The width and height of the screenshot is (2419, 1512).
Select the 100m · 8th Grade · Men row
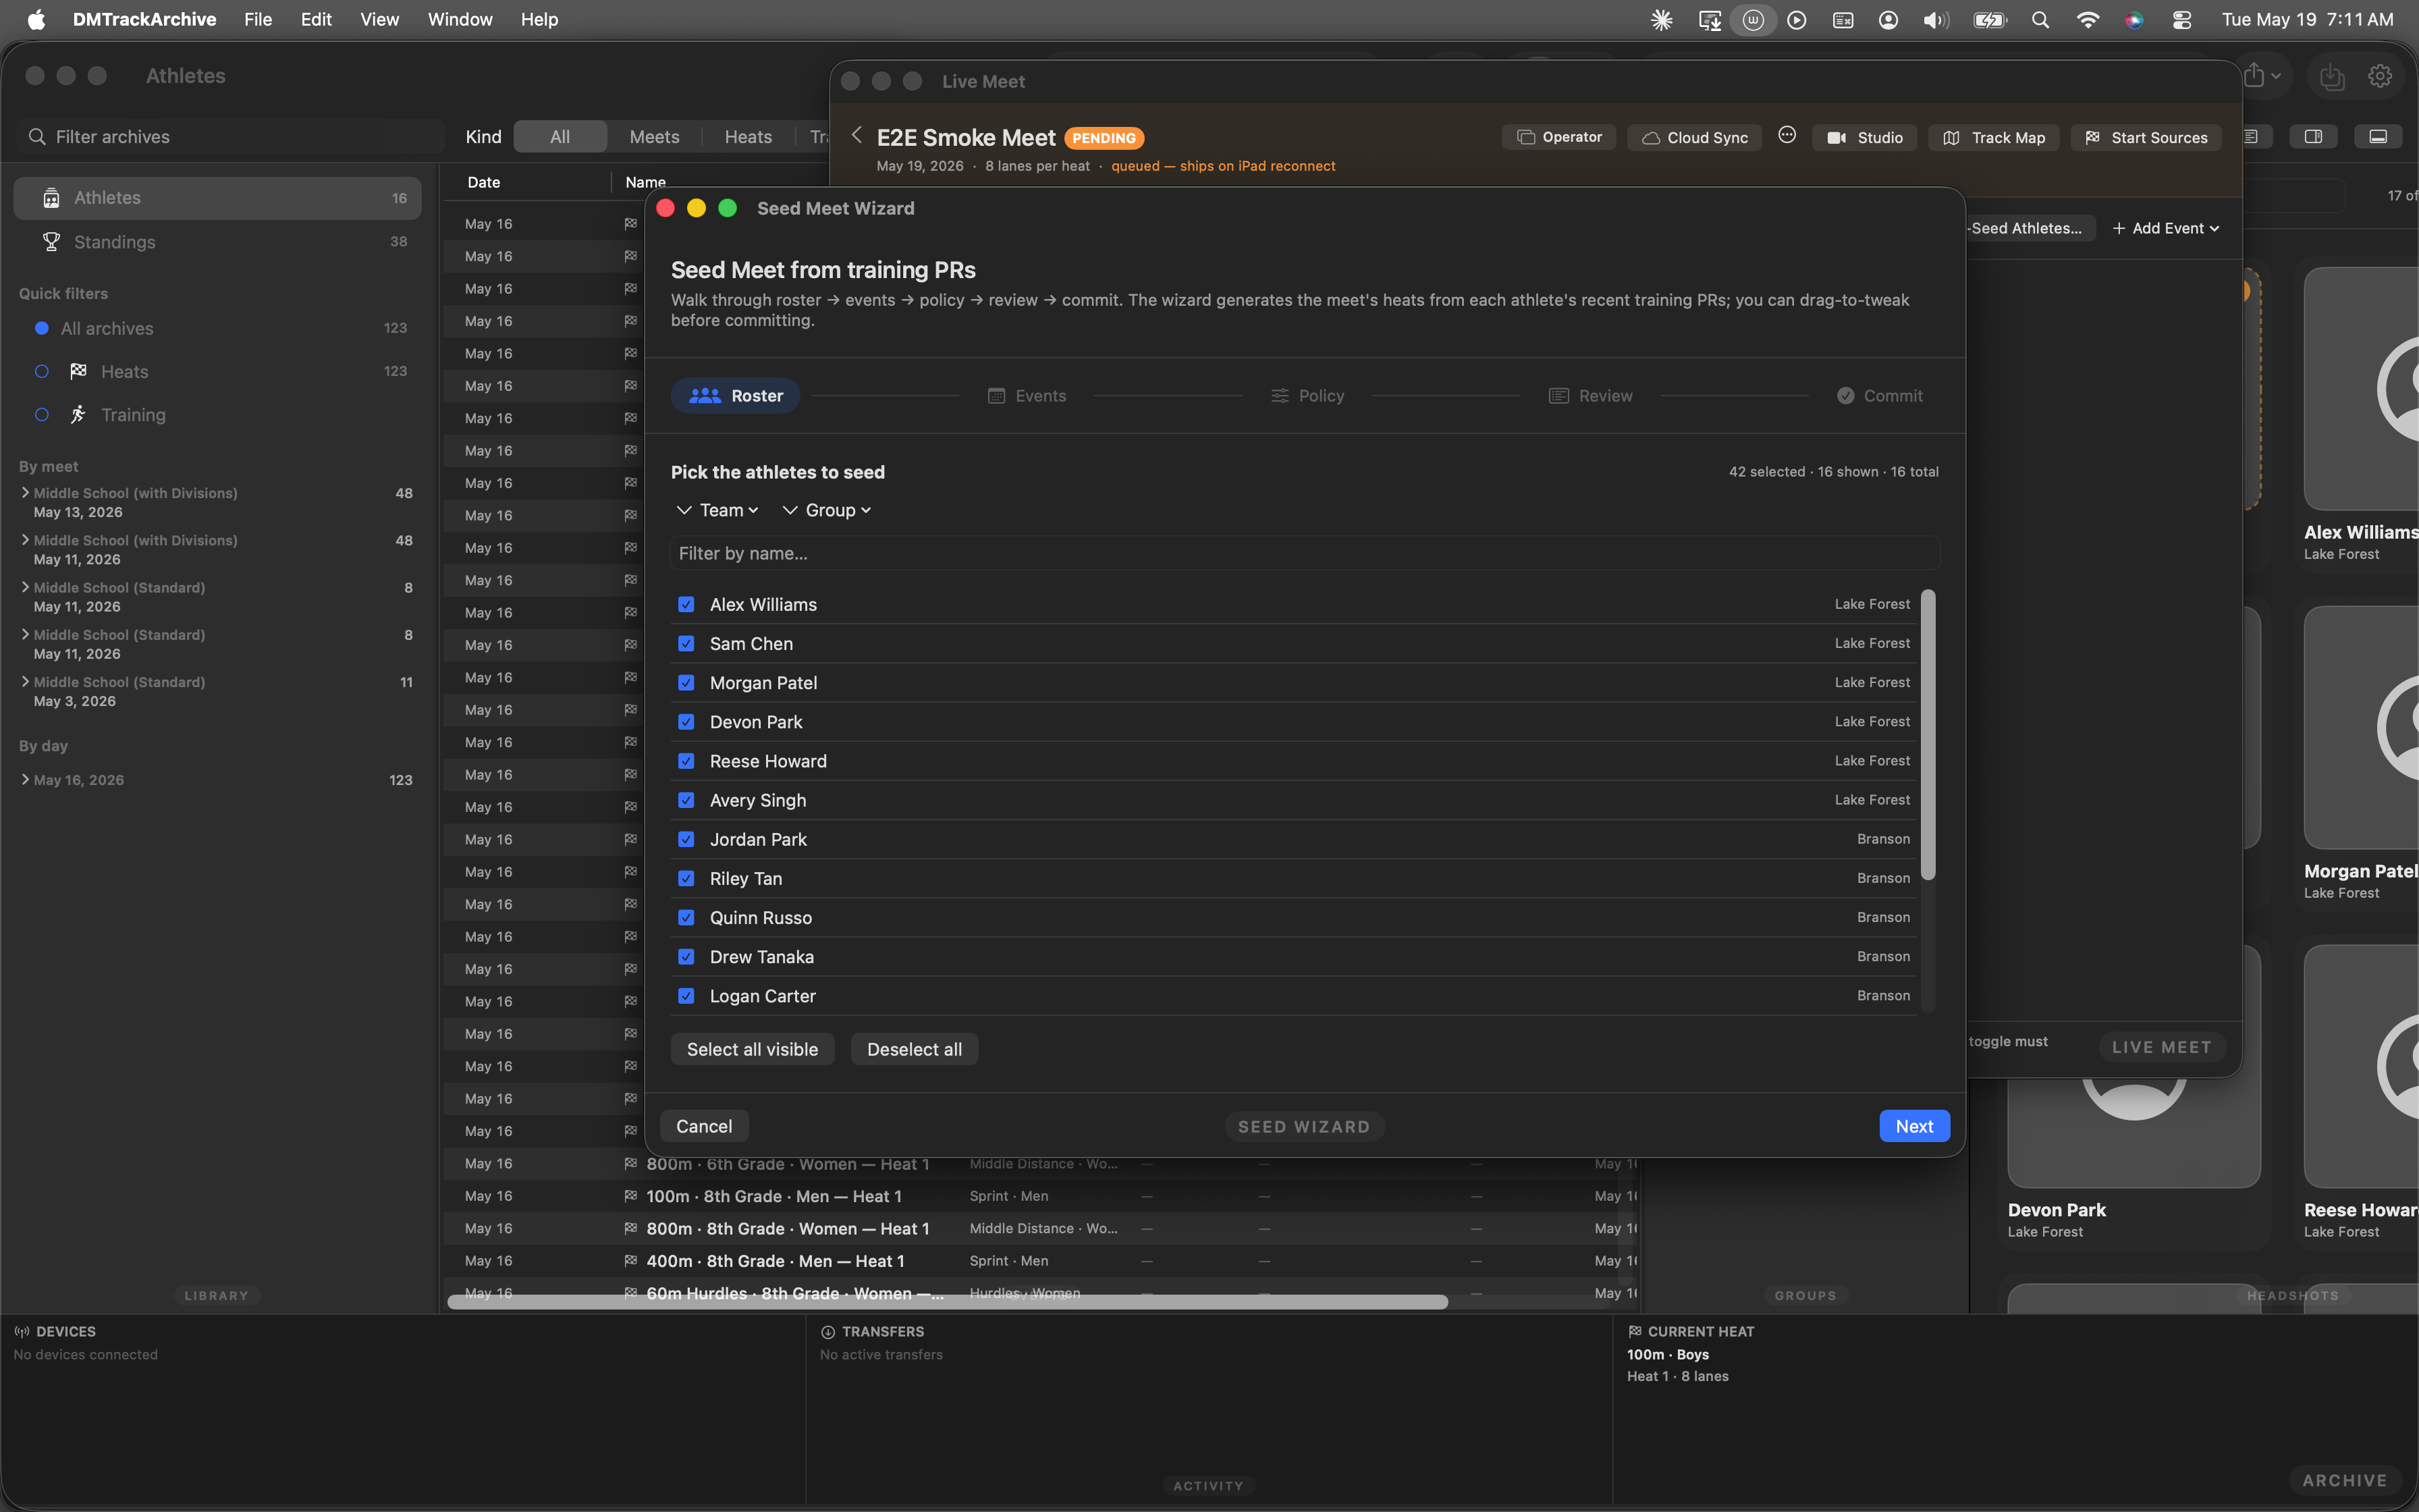pyautogui.click(x=1039, y=1196)
